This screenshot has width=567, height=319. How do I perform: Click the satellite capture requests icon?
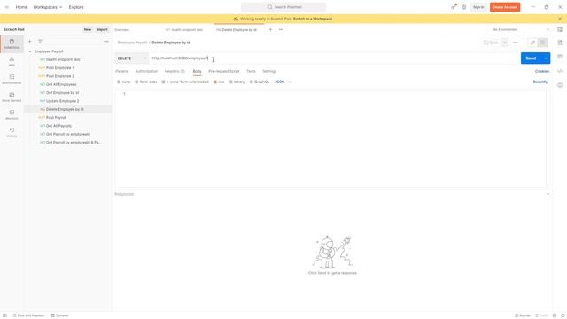pyautogui.click(x=454, y=7)
